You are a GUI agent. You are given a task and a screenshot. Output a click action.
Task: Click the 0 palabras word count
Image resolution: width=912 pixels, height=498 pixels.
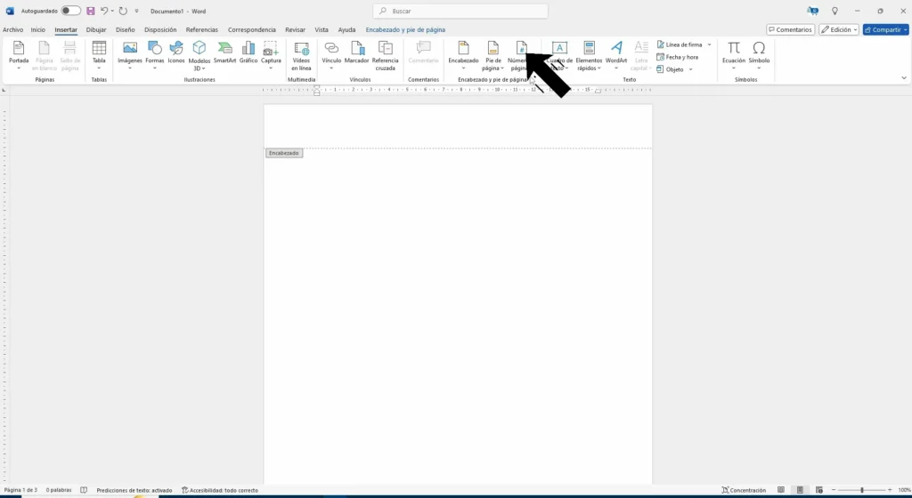tap(59, 491)
